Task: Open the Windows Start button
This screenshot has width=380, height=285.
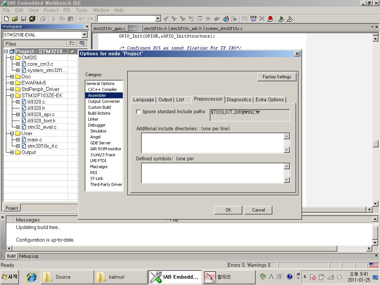Action: [10, 277]
